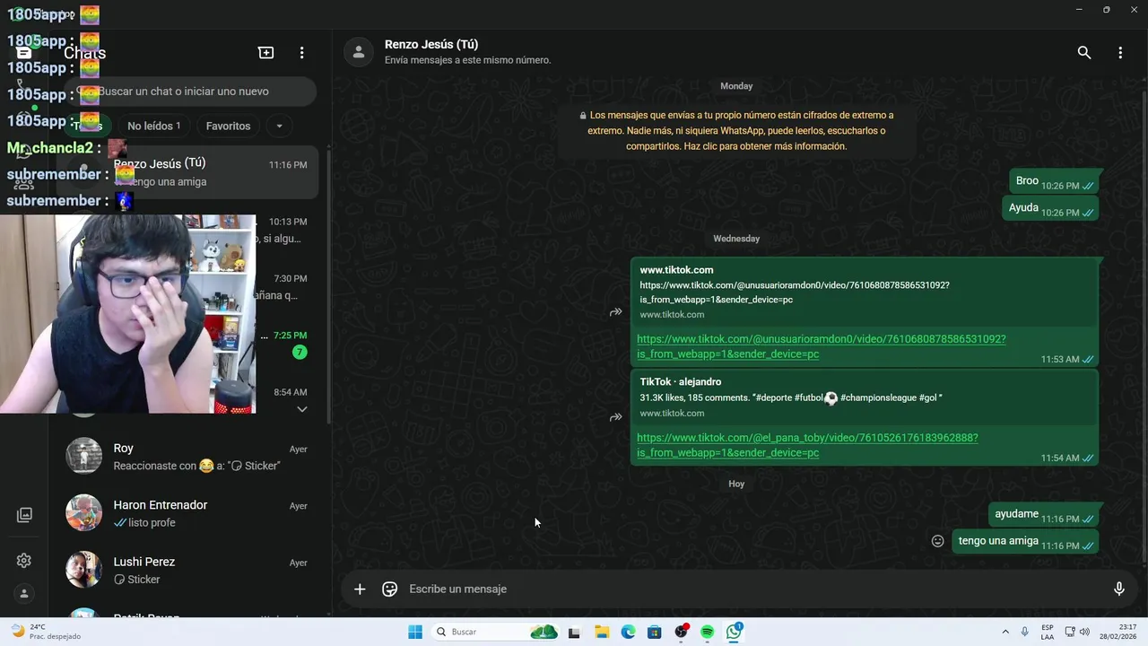Click the attach plus icon
The width and height of the screenshot is (1148, 646).
[x=360, y=589]
